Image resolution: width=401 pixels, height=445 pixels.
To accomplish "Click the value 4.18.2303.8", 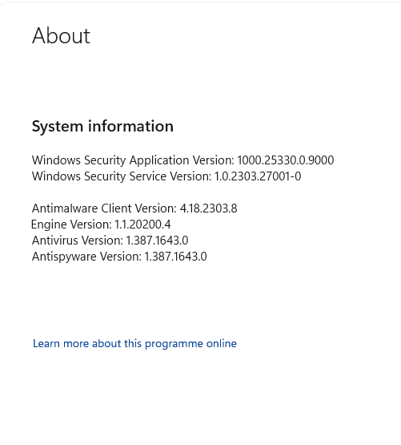I will (x=209, y=208).
